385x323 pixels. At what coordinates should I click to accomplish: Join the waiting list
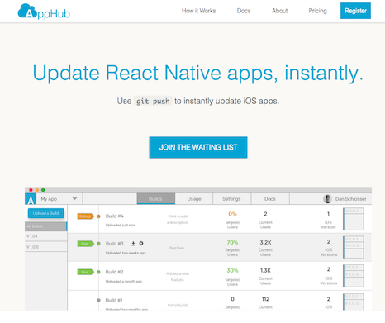point(198,147)
